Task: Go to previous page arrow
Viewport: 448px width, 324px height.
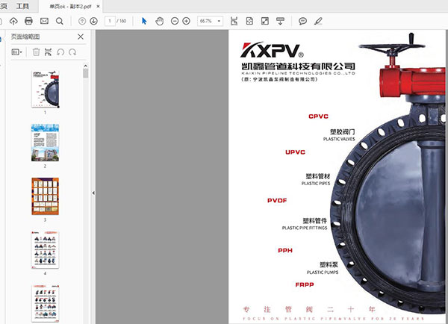Action: tap(82, 21)
